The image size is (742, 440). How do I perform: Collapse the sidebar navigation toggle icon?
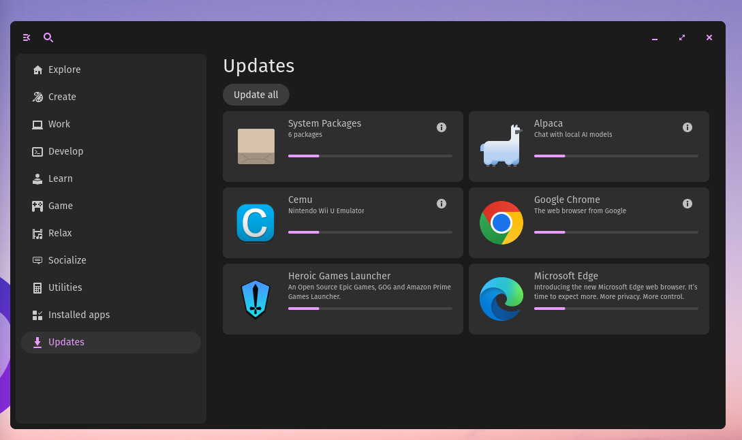[27, 37]
